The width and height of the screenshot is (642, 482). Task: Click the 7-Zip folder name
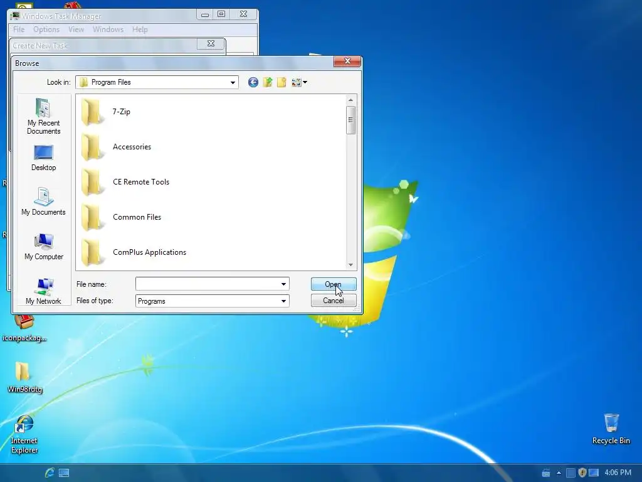[x=122, y=112]
